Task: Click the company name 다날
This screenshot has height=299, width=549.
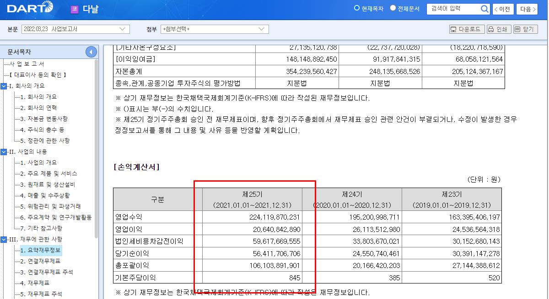Action: [x=91, y=9]
